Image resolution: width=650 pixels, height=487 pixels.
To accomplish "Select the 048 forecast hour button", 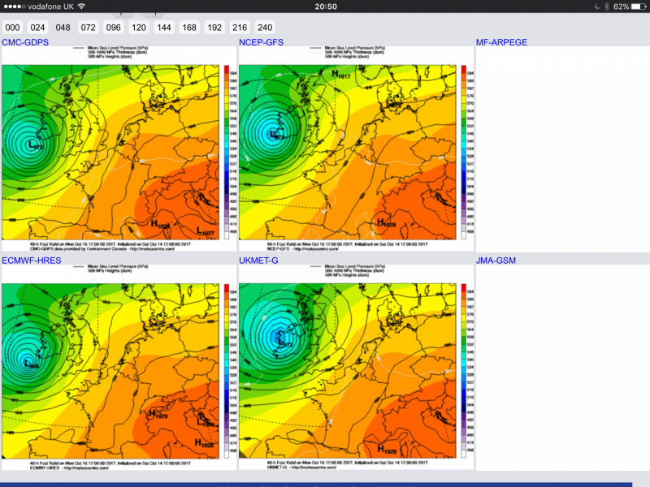I will [63, 28].
